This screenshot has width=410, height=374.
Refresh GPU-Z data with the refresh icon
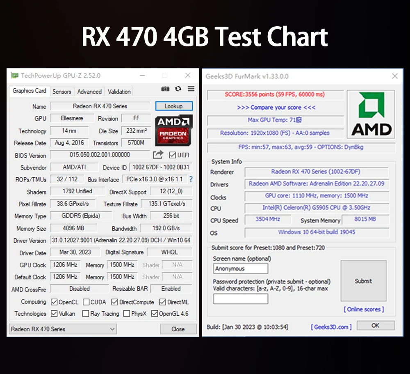pos(178,89)
